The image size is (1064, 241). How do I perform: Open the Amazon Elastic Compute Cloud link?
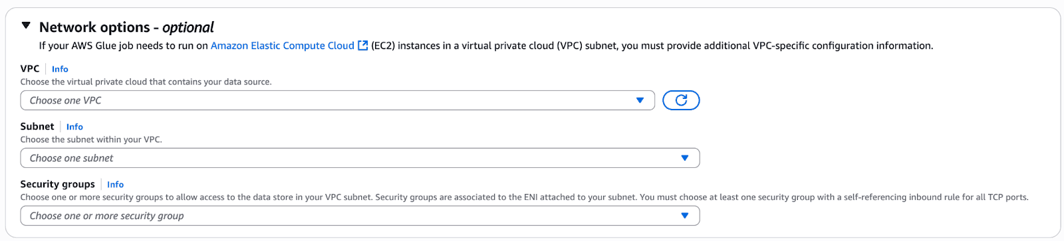click(283, 46)
